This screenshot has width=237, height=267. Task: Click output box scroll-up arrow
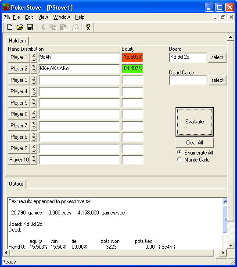tap(225, 202)
